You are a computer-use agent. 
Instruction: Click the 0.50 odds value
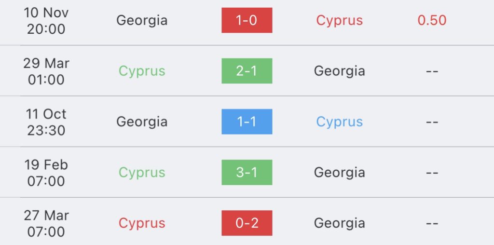point(432,20)
